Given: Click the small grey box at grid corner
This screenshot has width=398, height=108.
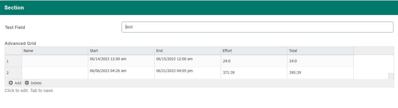Looking at the screenshot, I should 391,76.
